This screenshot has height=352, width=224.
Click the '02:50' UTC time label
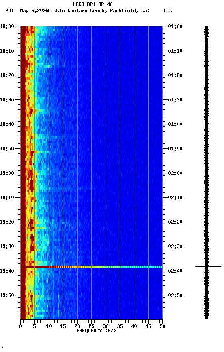tap(175, 295)
